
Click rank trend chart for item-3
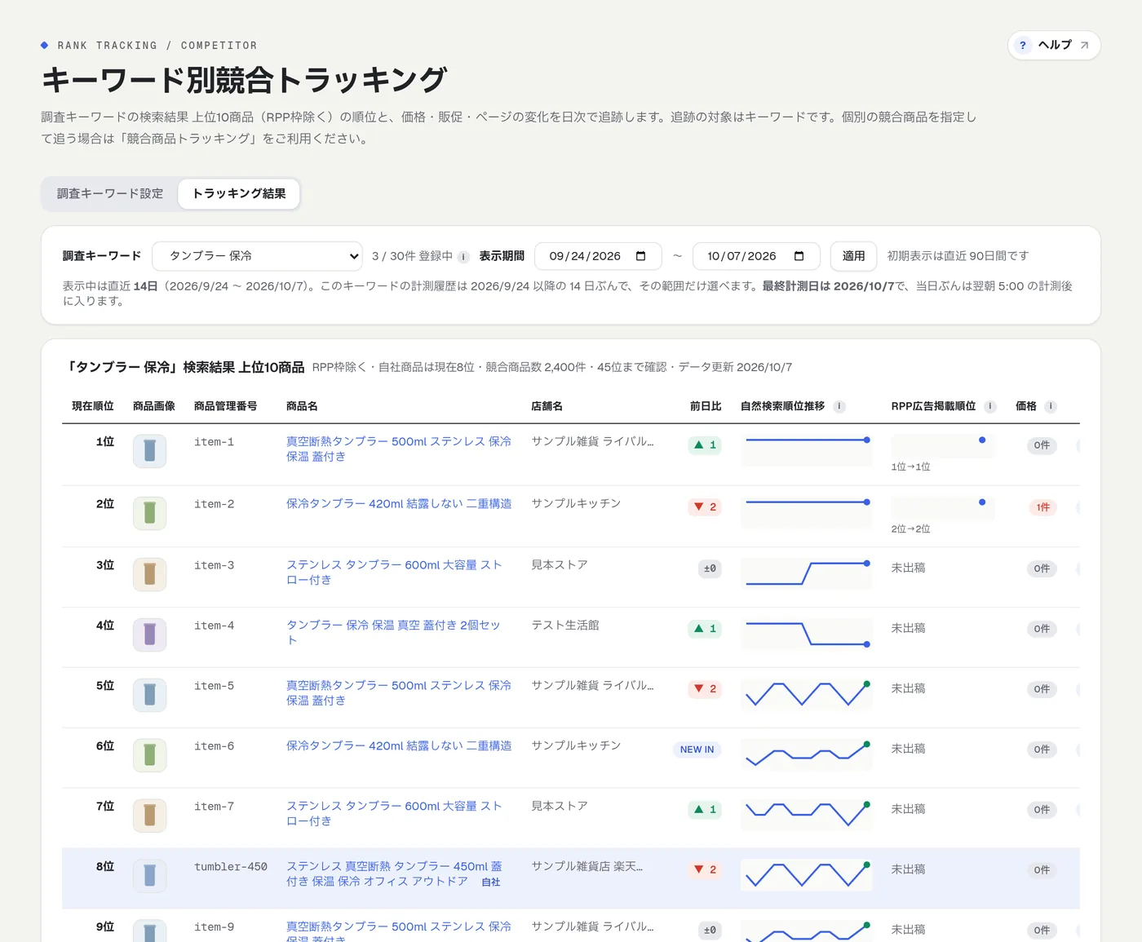tap(807, 573)
